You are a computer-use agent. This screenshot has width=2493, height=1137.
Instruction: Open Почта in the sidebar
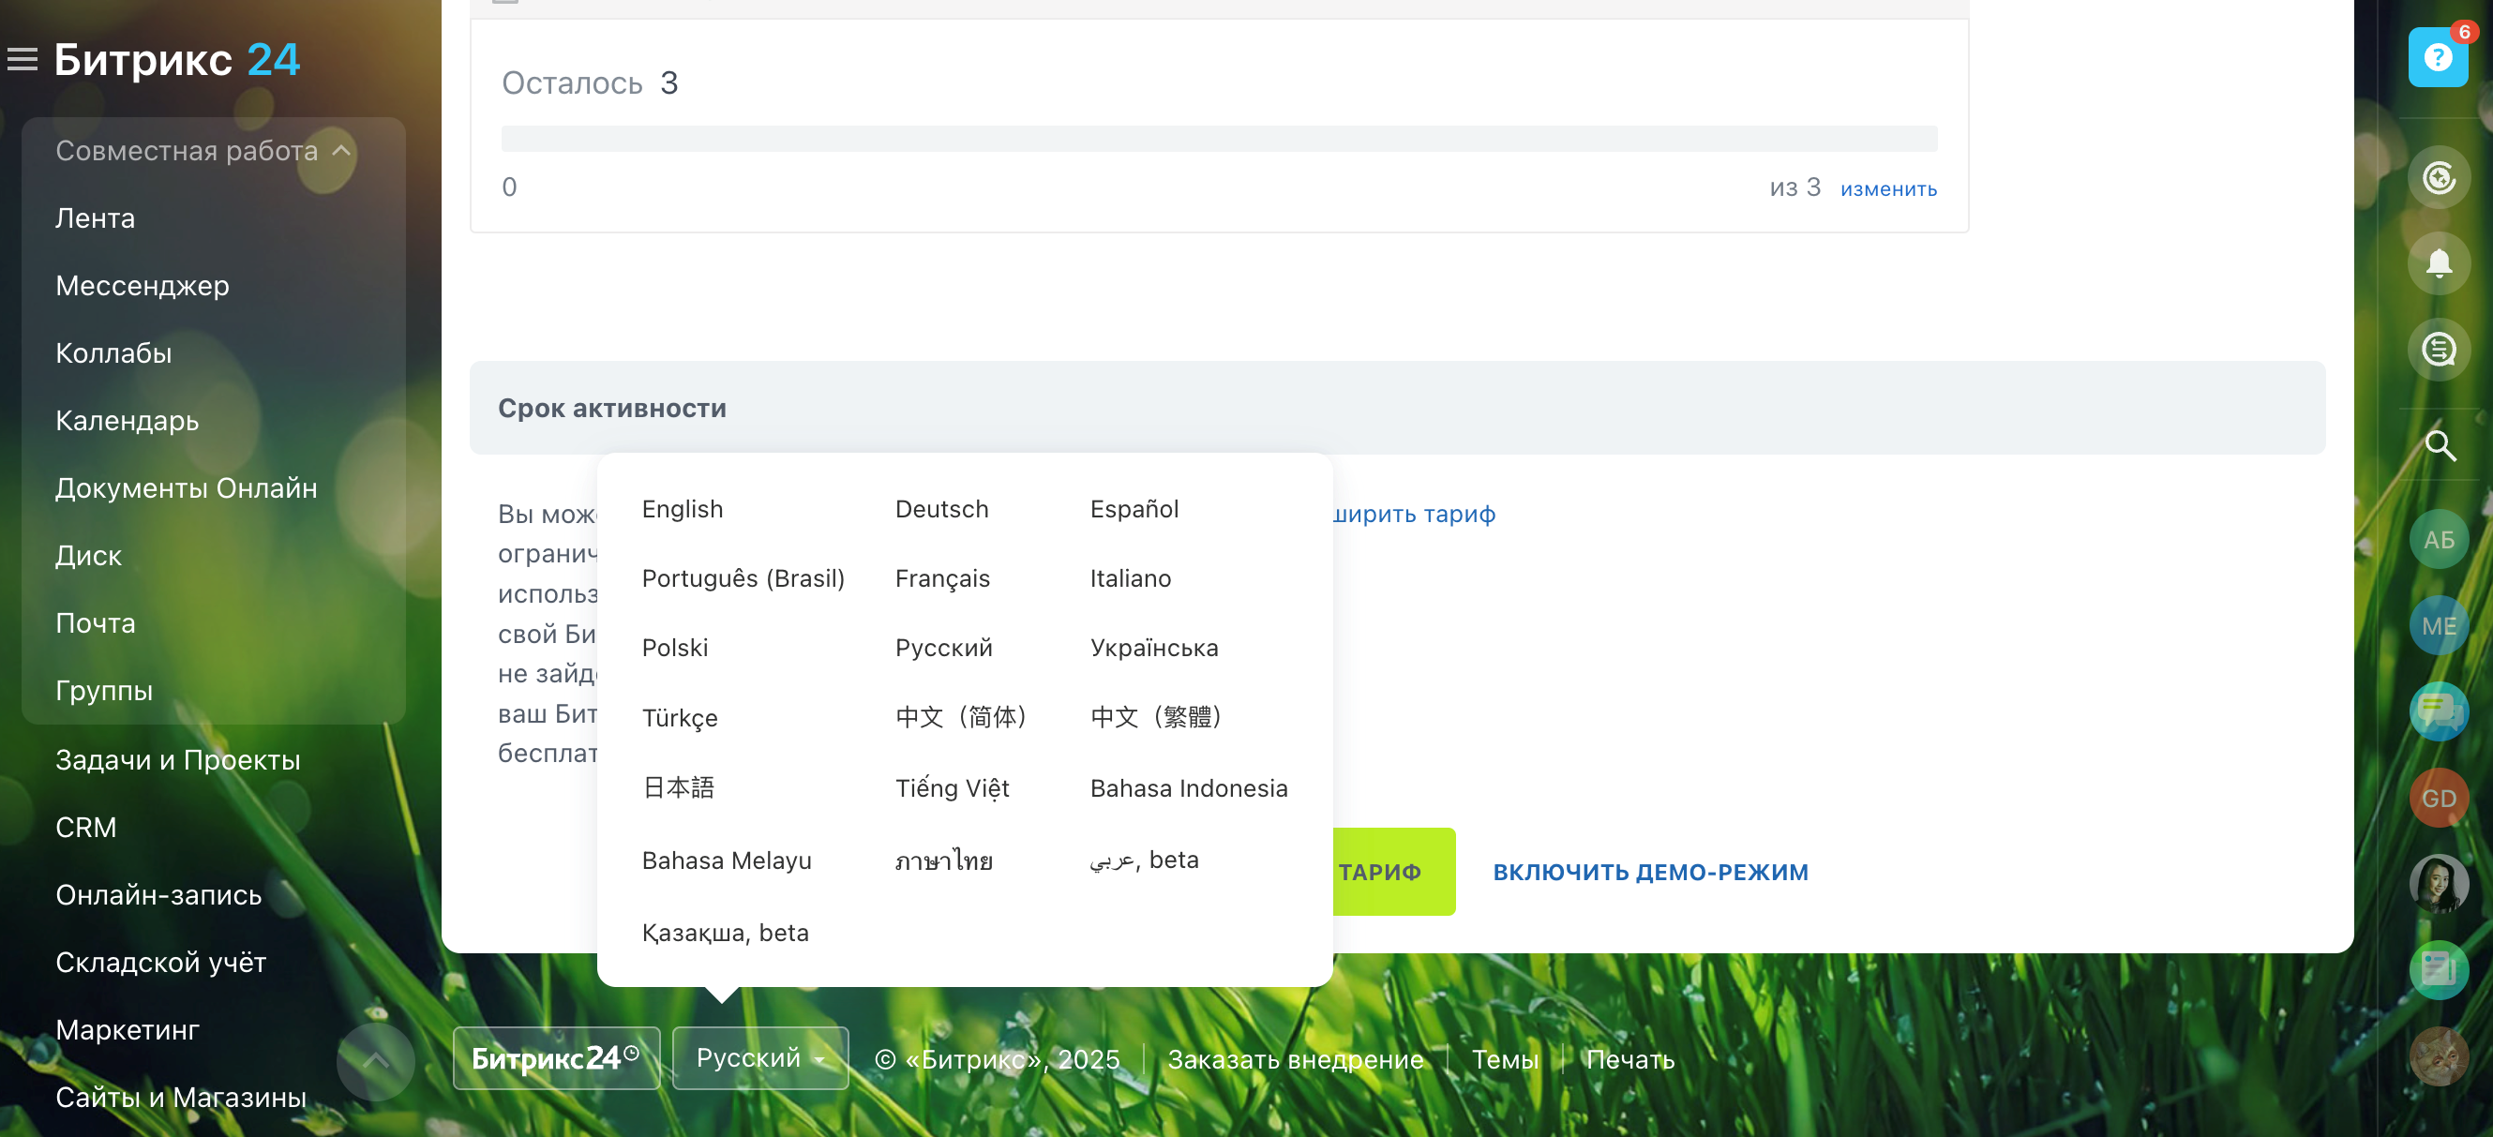pyautogui.click(x=95, y=623)
